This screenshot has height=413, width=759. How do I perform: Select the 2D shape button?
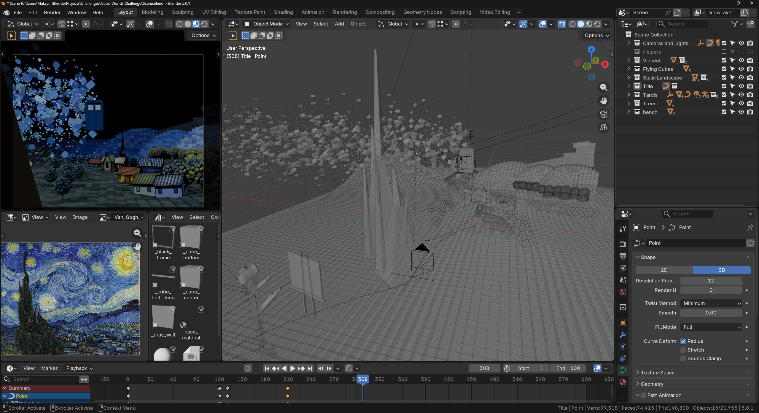(x=664, y=270)
